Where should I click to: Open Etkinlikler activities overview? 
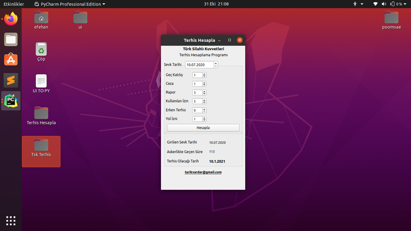(14, 4)
